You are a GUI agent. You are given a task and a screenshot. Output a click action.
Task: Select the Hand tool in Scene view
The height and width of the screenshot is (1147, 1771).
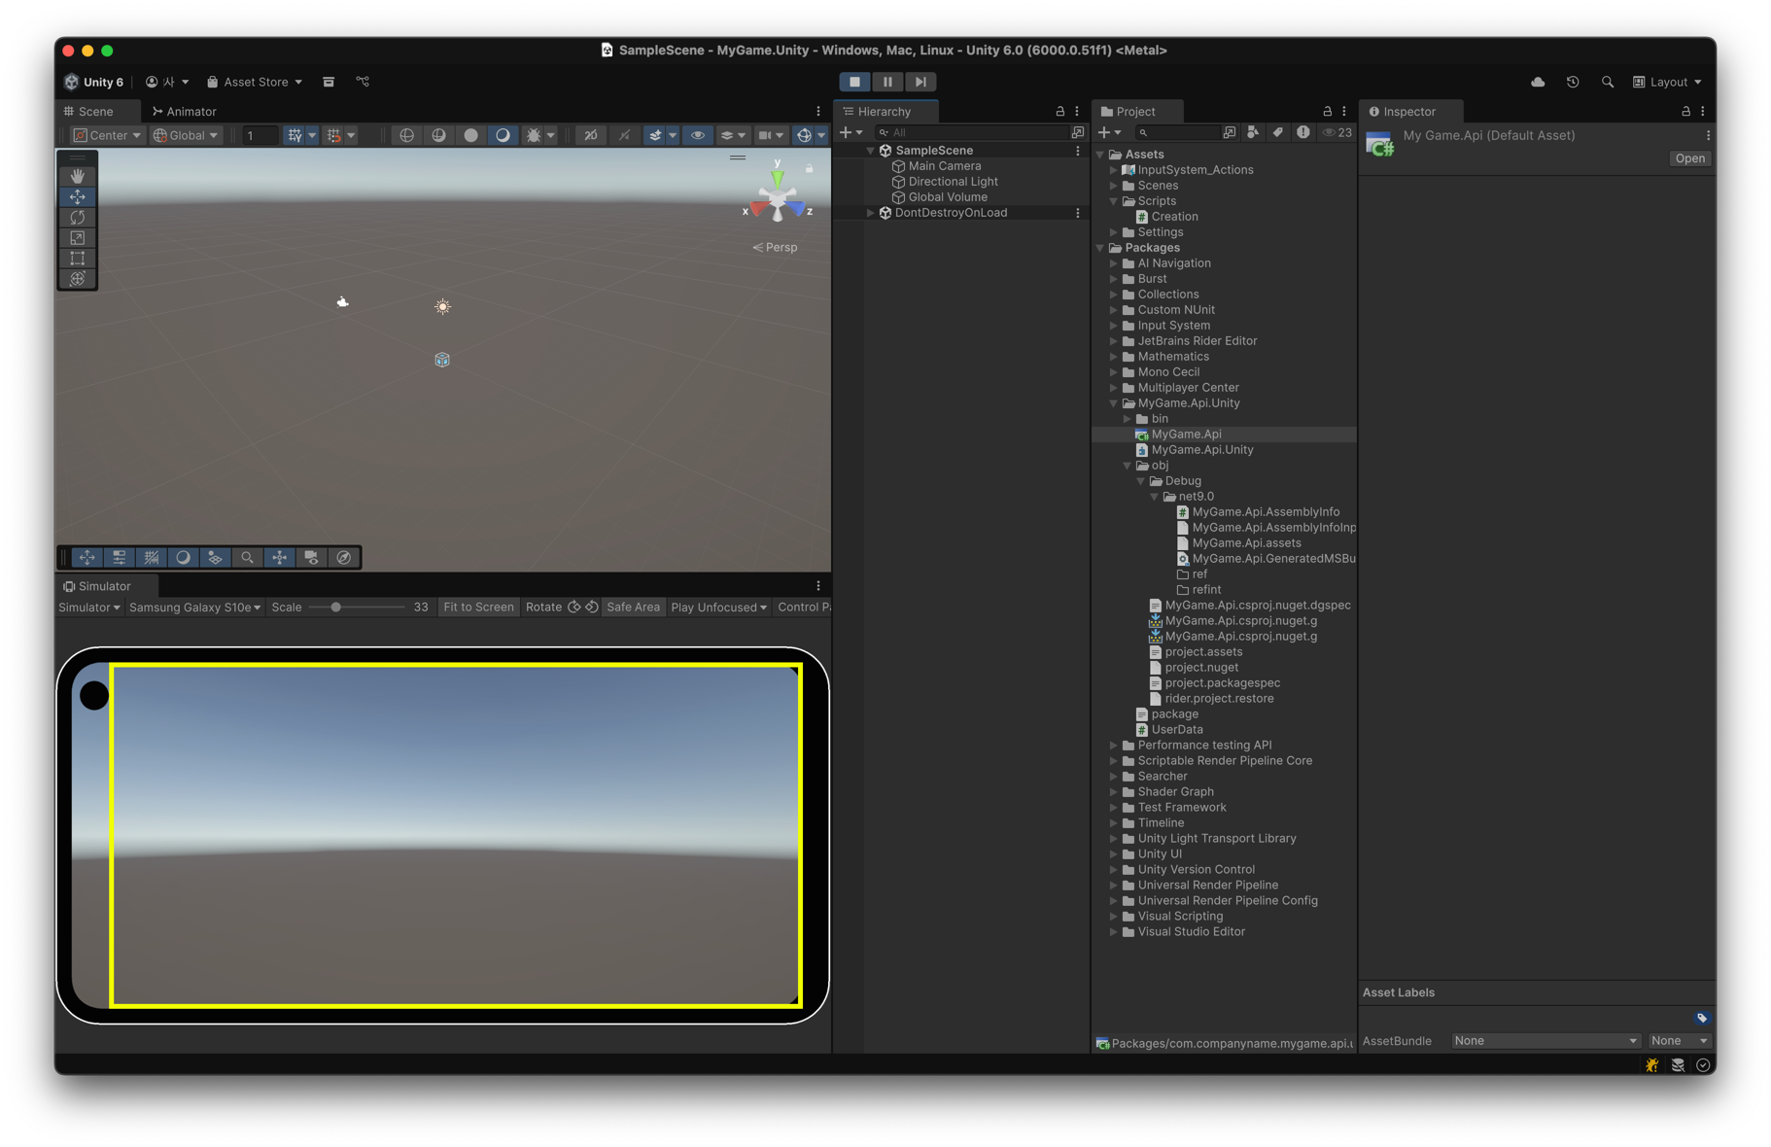[78, 176]
